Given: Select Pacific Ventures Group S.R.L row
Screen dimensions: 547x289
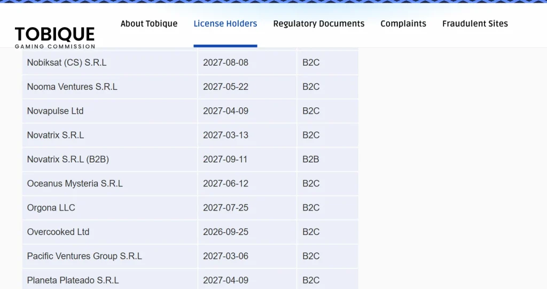Looking at the screenshot, I should (x=190, y=256).
